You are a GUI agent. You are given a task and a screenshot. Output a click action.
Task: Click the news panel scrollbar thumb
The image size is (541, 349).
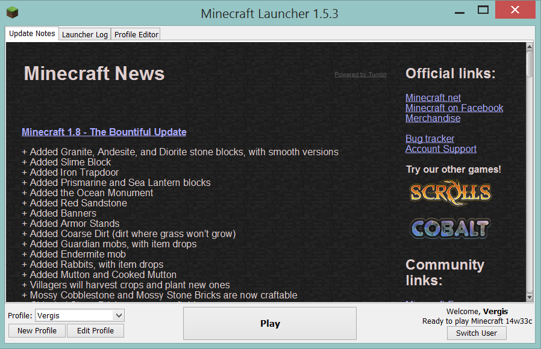click(530, 64)
